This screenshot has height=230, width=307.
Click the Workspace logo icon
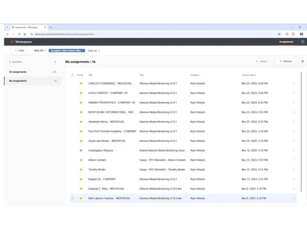click(x=12, y=42)
